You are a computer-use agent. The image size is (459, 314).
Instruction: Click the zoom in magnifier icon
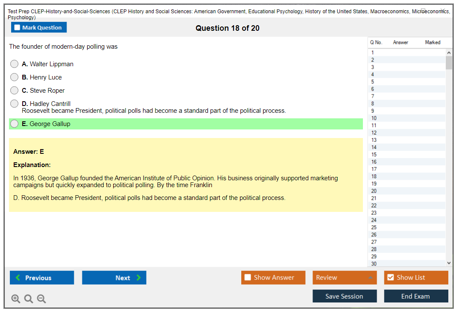click(x=16, y=299)
